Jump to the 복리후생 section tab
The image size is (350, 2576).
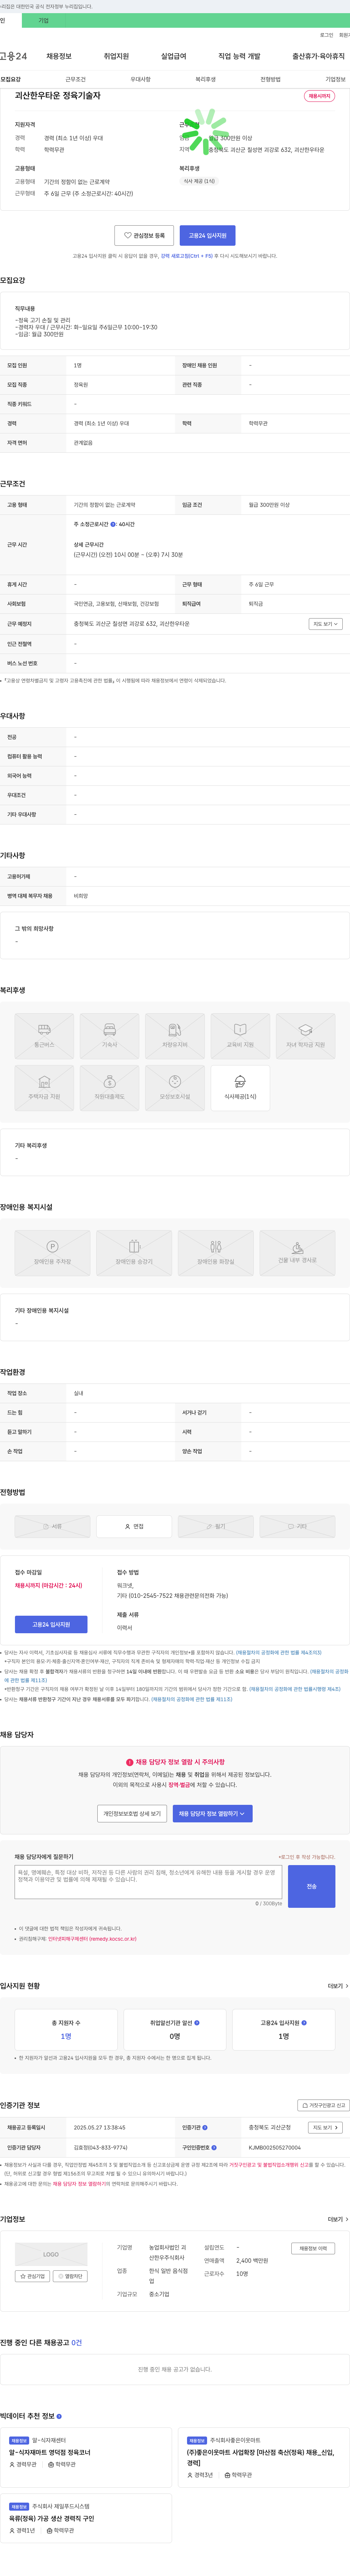[x=205, y=79]
